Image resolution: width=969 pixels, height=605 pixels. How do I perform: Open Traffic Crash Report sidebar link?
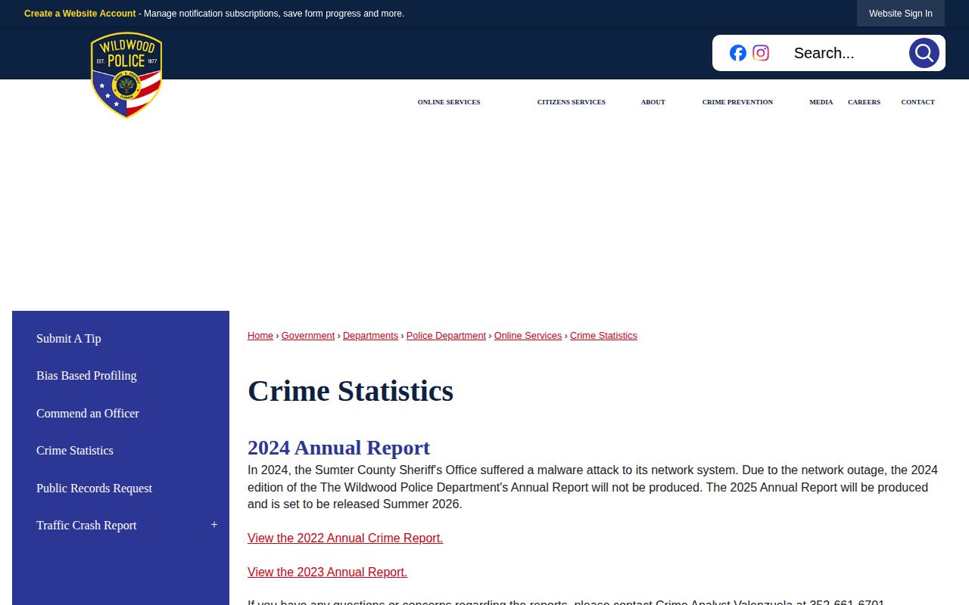pyautogui.click(x=86, y=526)
